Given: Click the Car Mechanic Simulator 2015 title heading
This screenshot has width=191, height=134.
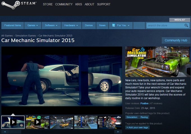Looking at the screenshot, I should tap(38, 40).
